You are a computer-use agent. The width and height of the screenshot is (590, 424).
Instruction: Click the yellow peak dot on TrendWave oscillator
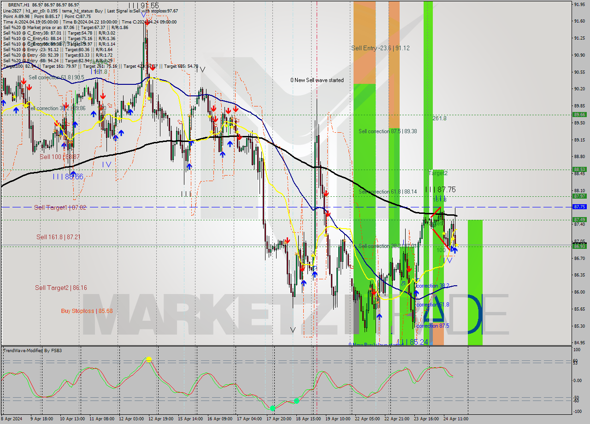click(x=148, y=359)
